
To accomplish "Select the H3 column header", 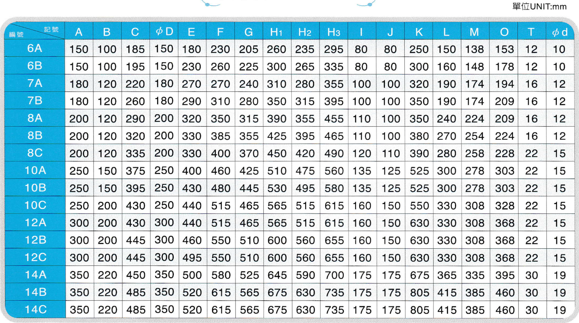I will click(333, 32).
